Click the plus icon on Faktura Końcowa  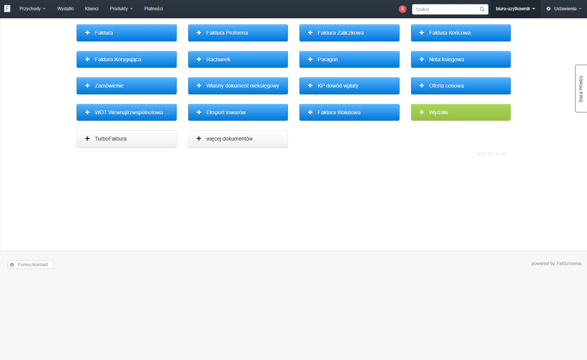422,33
